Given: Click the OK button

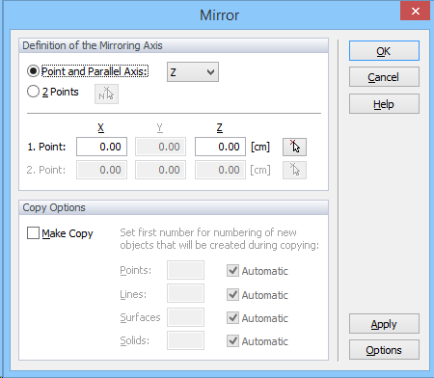Looking at the screenshot, I should point(384,51).
